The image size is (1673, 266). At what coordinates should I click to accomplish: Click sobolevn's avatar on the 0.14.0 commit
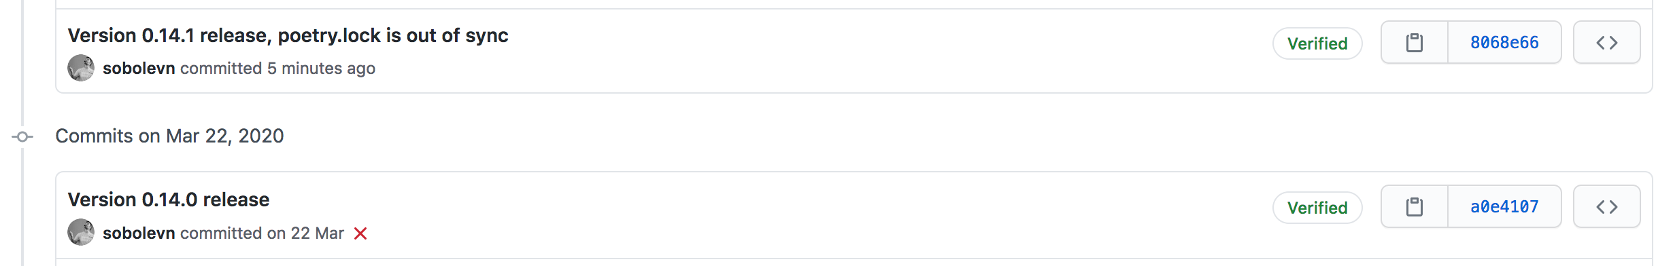click(81, 232)
